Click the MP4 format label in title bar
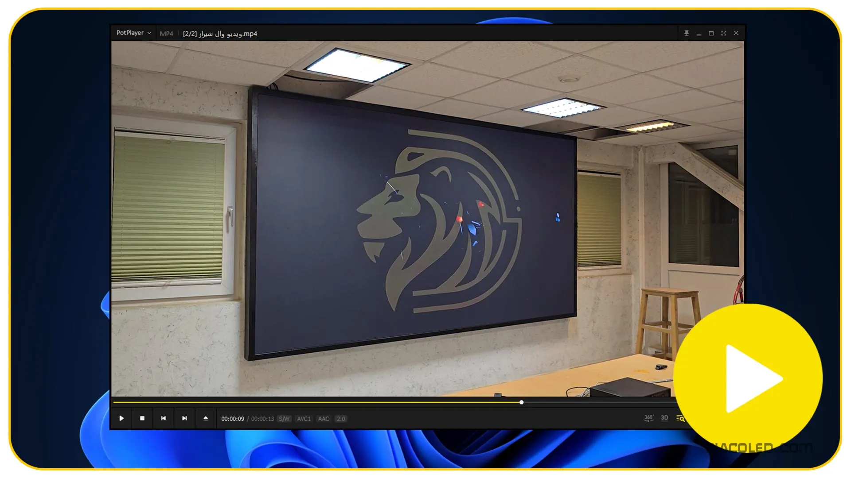 [x=166, y=34]
